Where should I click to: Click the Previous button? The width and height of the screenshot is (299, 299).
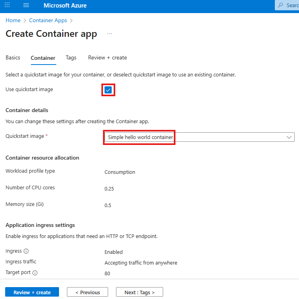click(x=87, y=292)
